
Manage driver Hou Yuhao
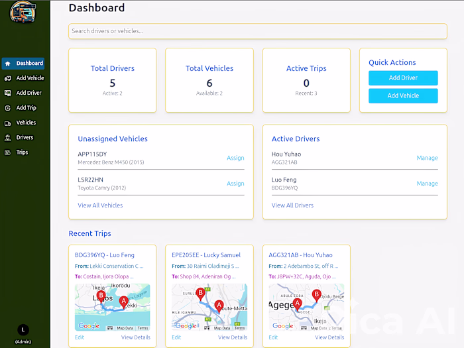(x=427, y=158)
